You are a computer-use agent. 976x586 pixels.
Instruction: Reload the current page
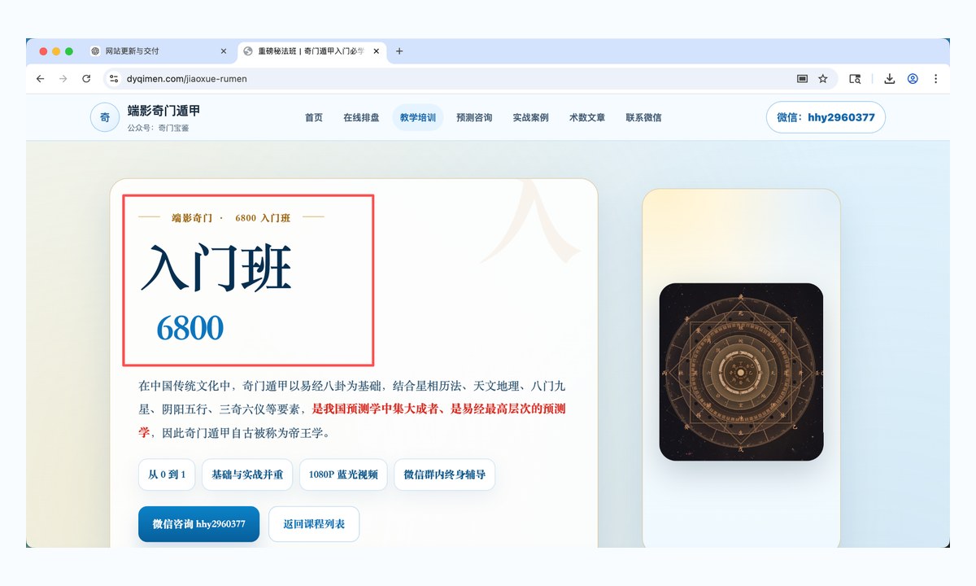[x=86, y=79]
